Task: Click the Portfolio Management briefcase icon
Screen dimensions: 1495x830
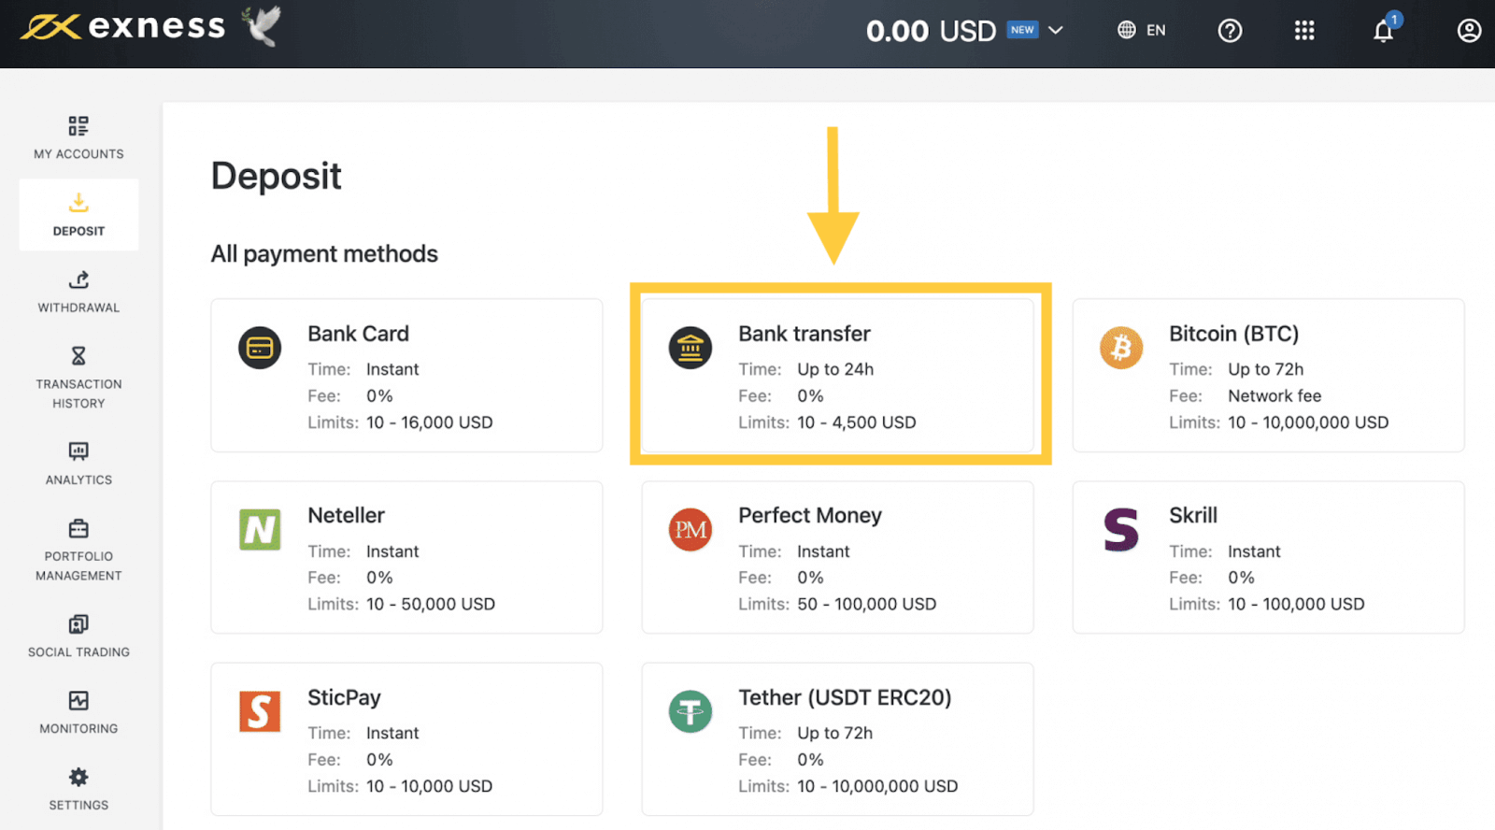Action: tap(78, 529)
